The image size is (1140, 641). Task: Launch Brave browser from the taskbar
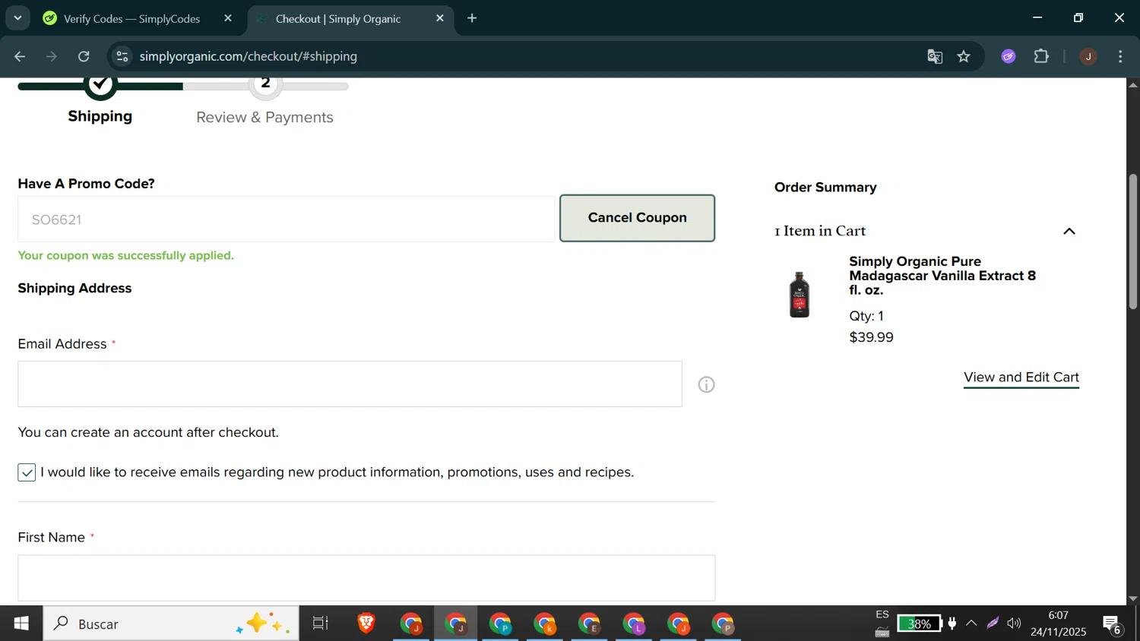[366, 624]
